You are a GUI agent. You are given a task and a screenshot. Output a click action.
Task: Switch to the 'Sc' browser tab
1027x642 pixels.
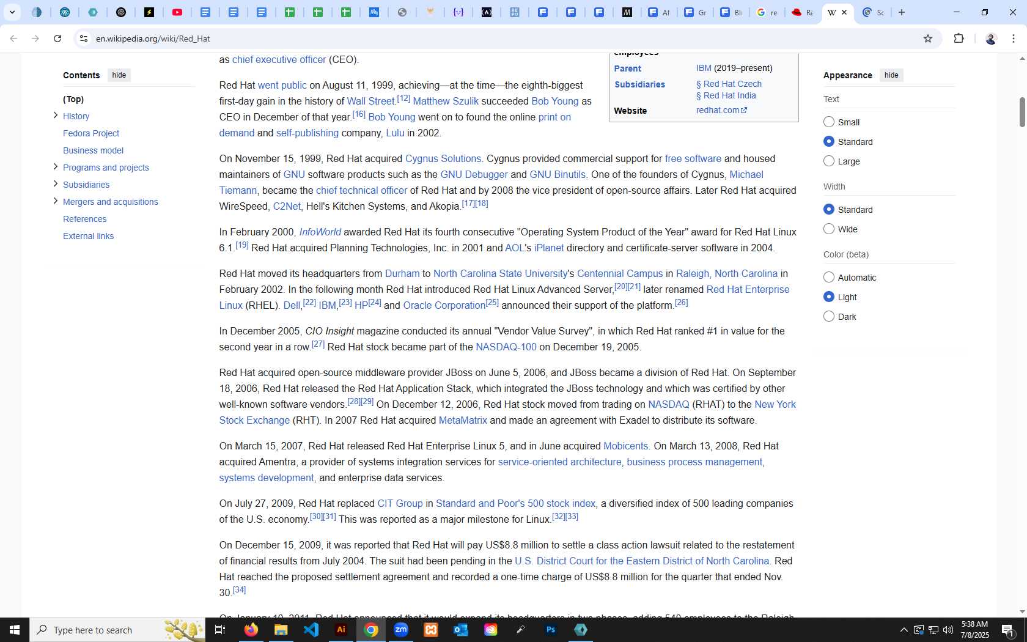[873, 12]
